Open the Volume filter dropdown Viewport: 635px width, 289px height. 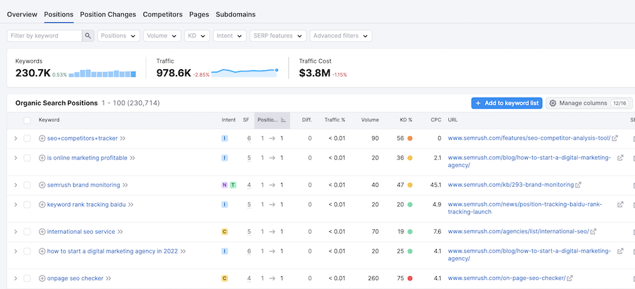click(x=162, y=36)
